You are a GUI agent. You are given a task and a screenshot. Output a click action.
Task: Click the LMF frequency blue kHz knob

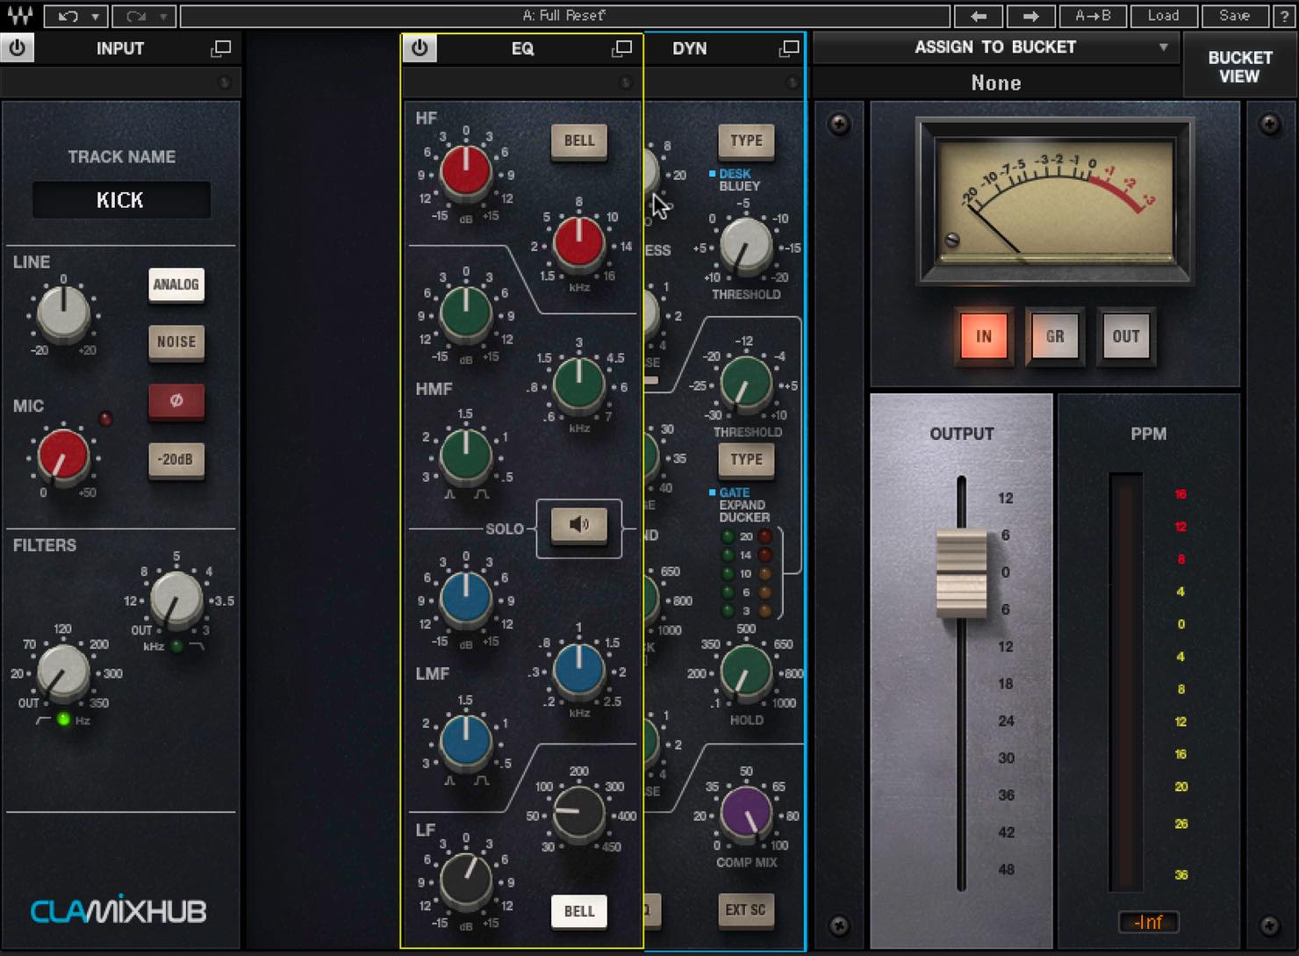[x=579, y=669]
